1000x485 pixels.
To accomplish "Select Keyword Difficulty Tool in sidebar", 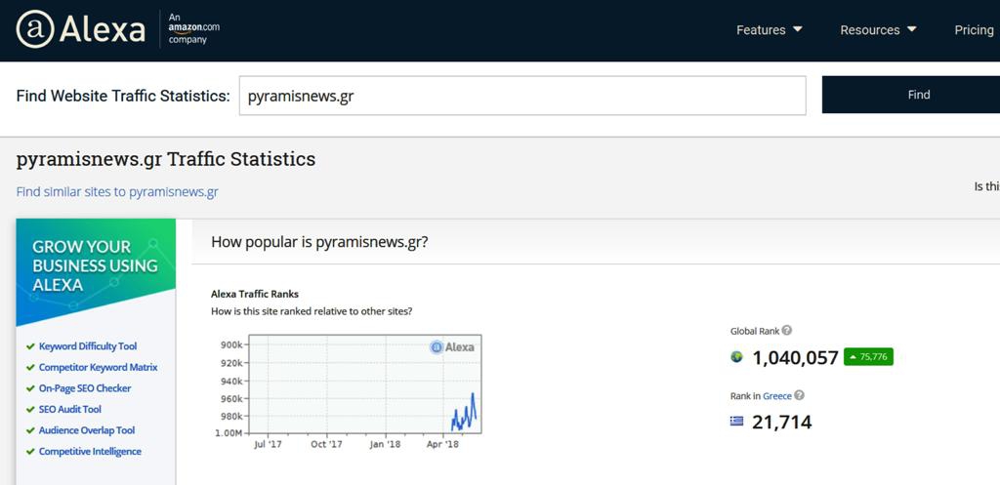I will (88, 346).
